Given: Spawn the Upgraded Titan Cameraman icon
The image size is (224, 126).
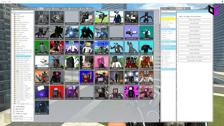Looking at the screenshot, I should pos(42,107).
